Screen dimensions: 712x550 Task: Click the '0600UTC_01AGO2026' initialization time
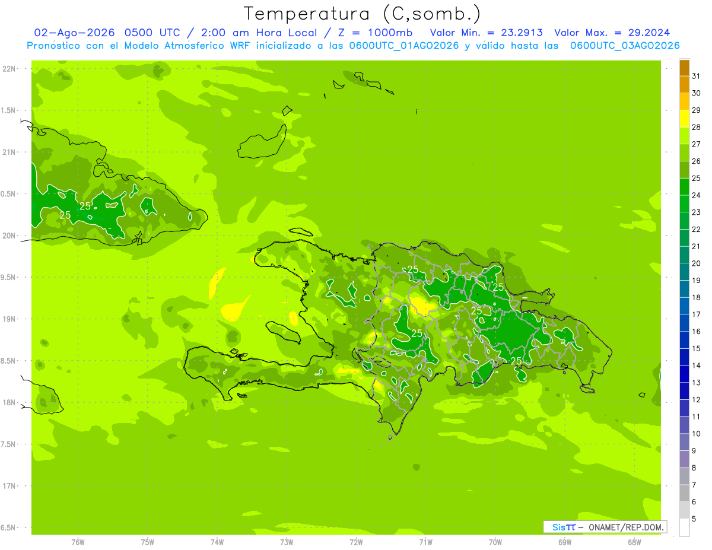pos(405,46)
